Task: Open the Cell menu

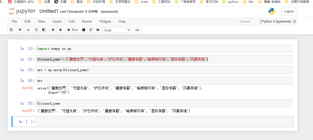Action: coord(71,22)
